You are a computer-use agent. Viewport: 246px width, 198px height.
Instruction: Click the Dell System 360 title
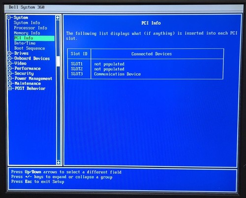click(x=27, y=7)
